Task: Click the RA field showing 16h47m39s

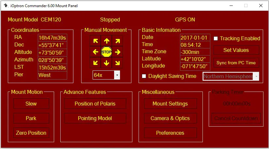Action: [x=52, y=38]
